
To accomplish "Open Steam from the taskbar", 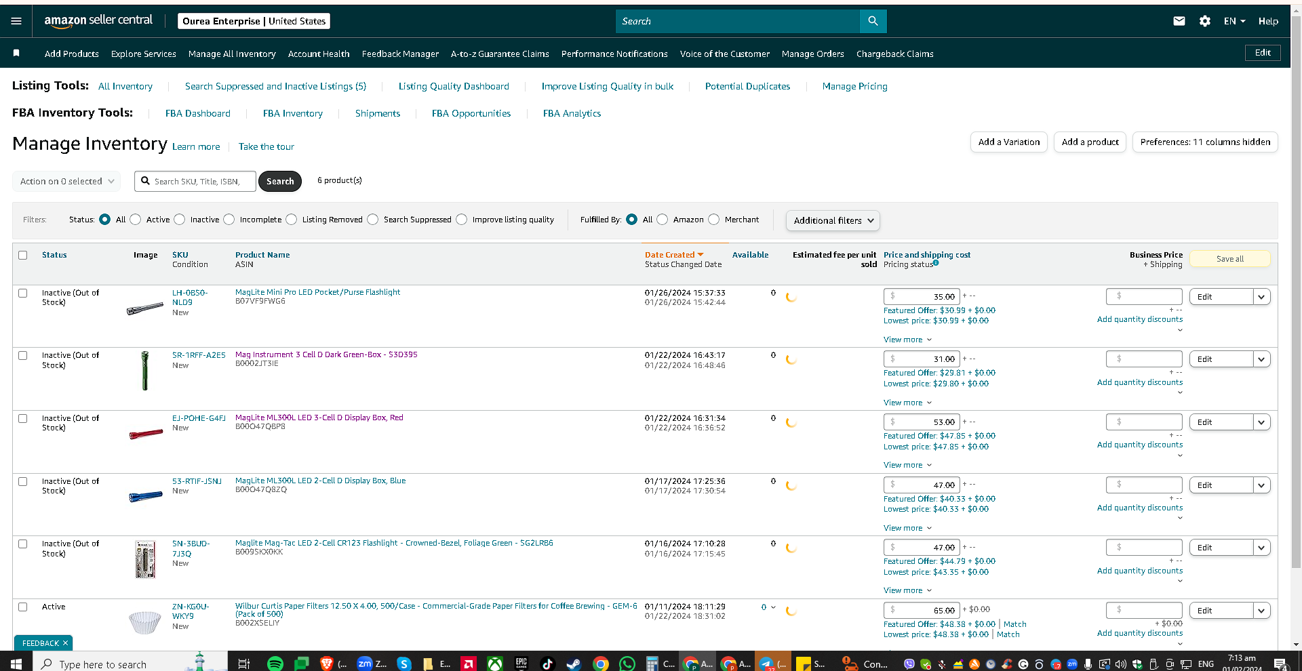I will click(x=574, y=664).
